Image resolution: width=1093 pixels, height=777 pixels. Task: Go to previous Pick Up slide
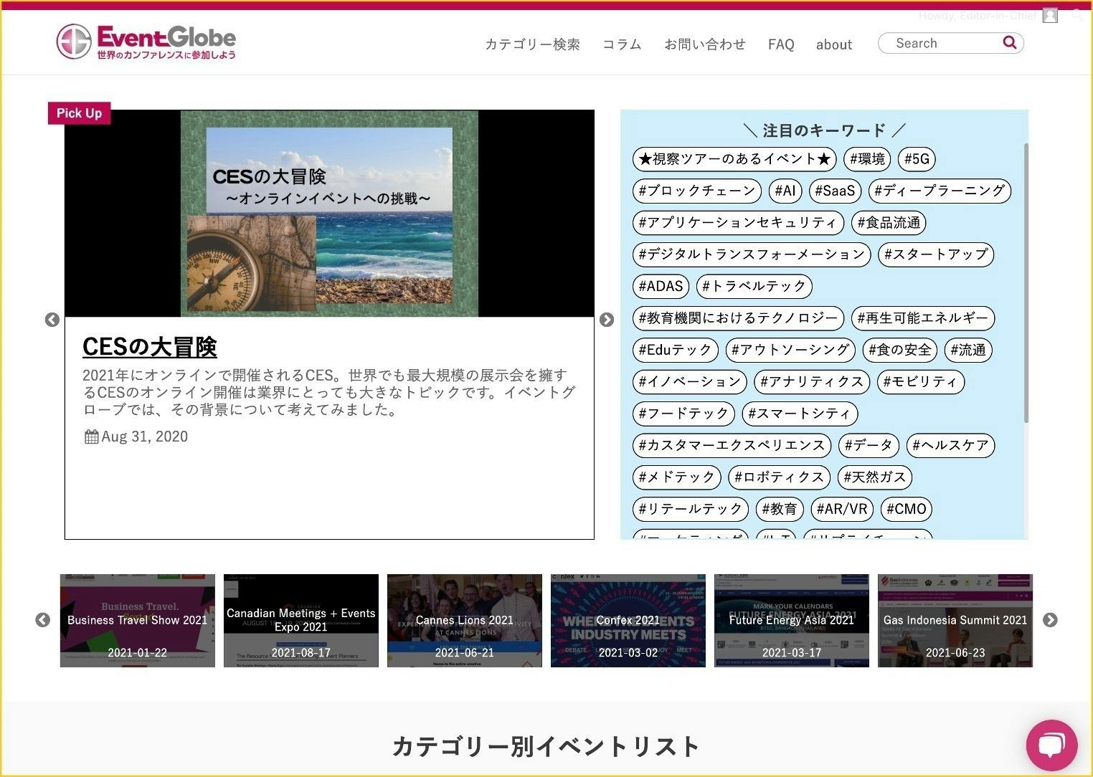pos(52,320)
